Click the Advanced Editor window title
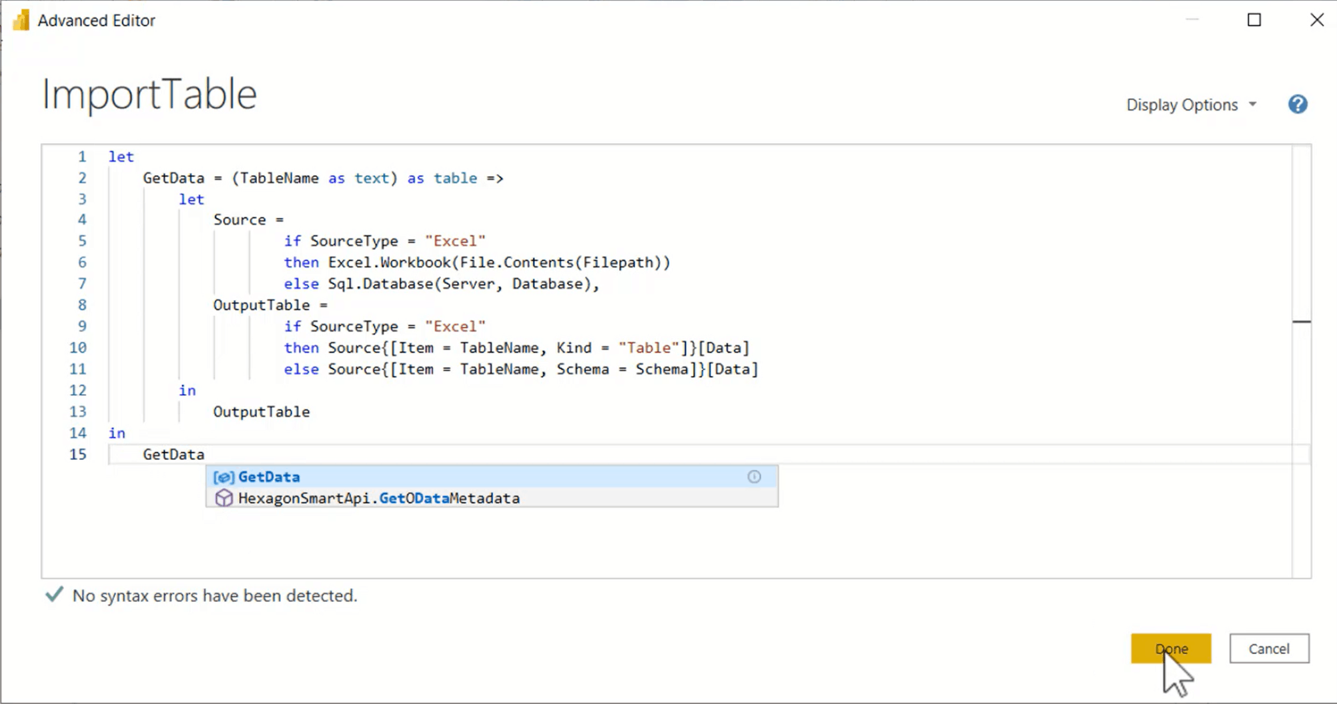The width and height of the screenshot is (1337, 704). [x=97, y=20]
